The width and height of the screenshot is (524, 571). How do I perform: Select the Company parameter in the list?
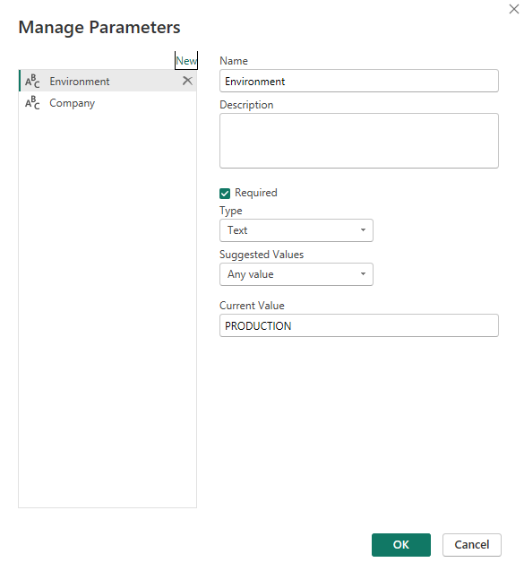click(107, 103)
